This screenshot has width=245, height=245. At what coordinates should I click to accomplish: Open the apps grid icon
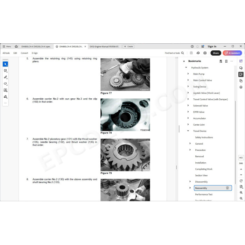click(203, 47)
